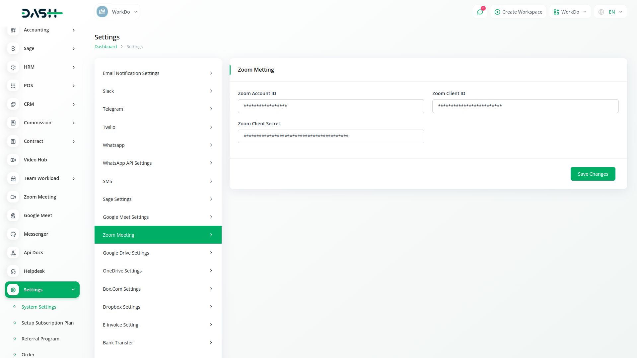Screen dimensions: 637x358
Task: Open the WorkDo workspace dropdown at top left
Action: click(117, 12)
